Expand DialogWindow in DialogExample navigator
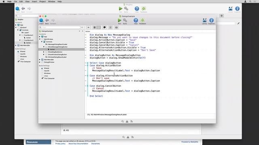259x145 pixels. (x=40, y=62)
